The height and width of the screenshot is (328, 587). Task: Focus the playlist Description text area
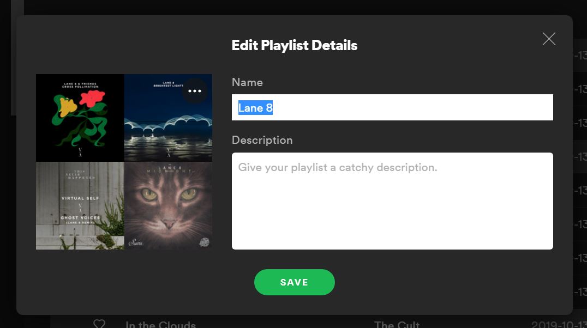pyautogui.click(x=392, y=201)
